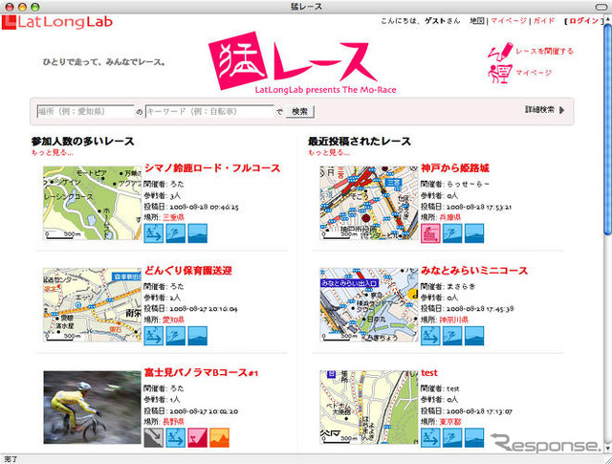Viewport: 612px width, 464px height.
Task: Open どんぐり保育園送迎 map thumbnail
Action: pyautogui.click(x=92, y=305)
